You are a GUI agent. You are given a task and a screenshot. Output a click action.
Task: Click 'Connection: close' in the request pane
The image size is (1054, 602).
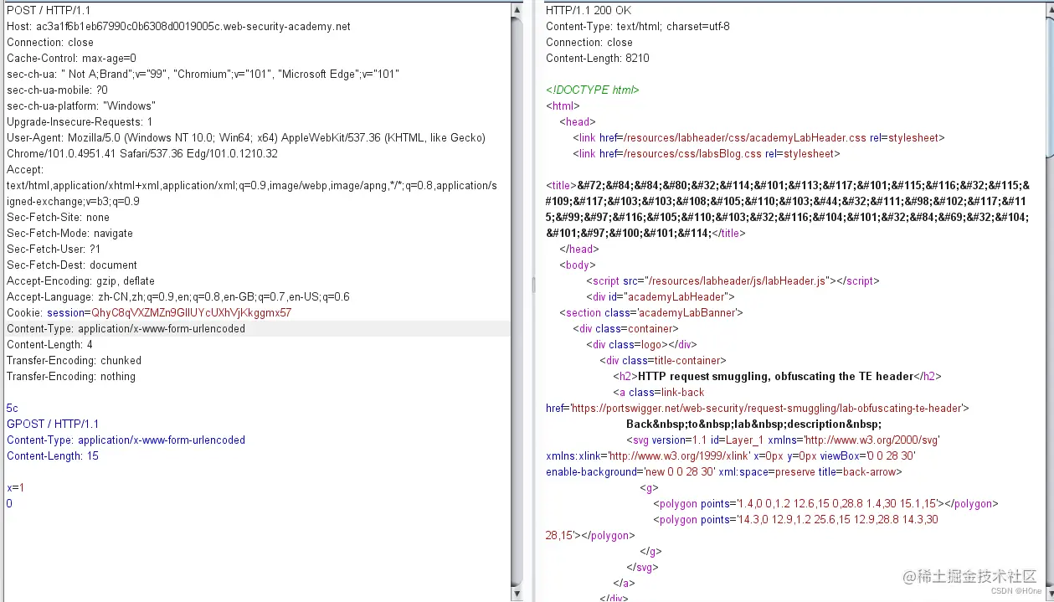50,42
